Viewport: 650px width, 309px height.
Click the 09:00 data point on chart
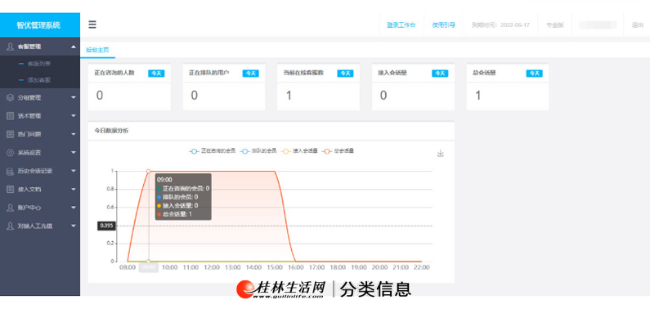(x=149, y=171)
